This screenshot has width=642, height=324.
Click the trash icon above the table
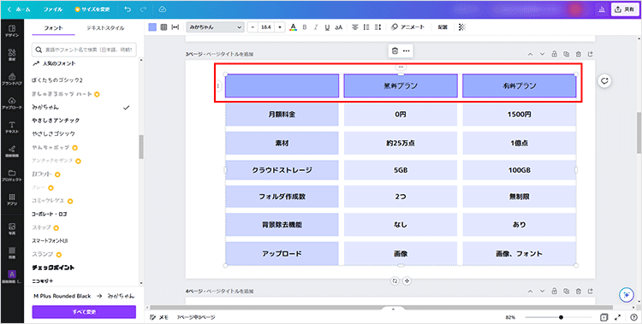click(x=395, y=50)
